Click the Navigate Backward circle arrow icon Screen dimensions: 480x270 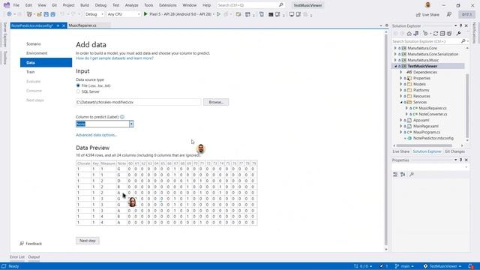click(9, 14)
